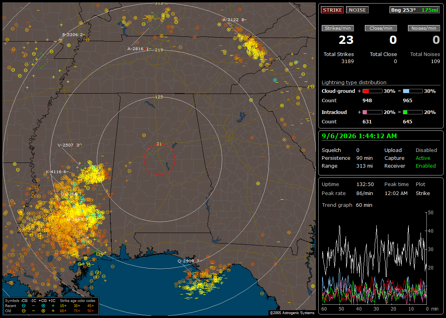This screenshot has width=446, height=318.
Task: Select the Close/min header label
Action: pyautogui.click(x=381, y=28)
